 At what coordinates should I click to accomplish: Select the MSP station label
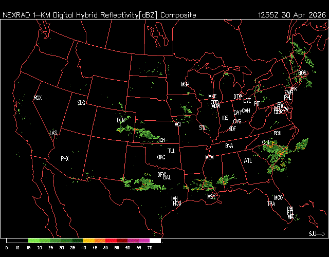pyautogui.click(x=186, y=84)
